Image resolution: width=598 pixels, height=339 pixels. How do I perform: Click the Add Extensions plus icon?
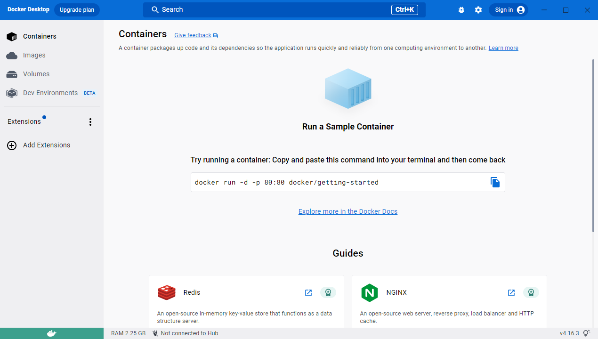12,145
